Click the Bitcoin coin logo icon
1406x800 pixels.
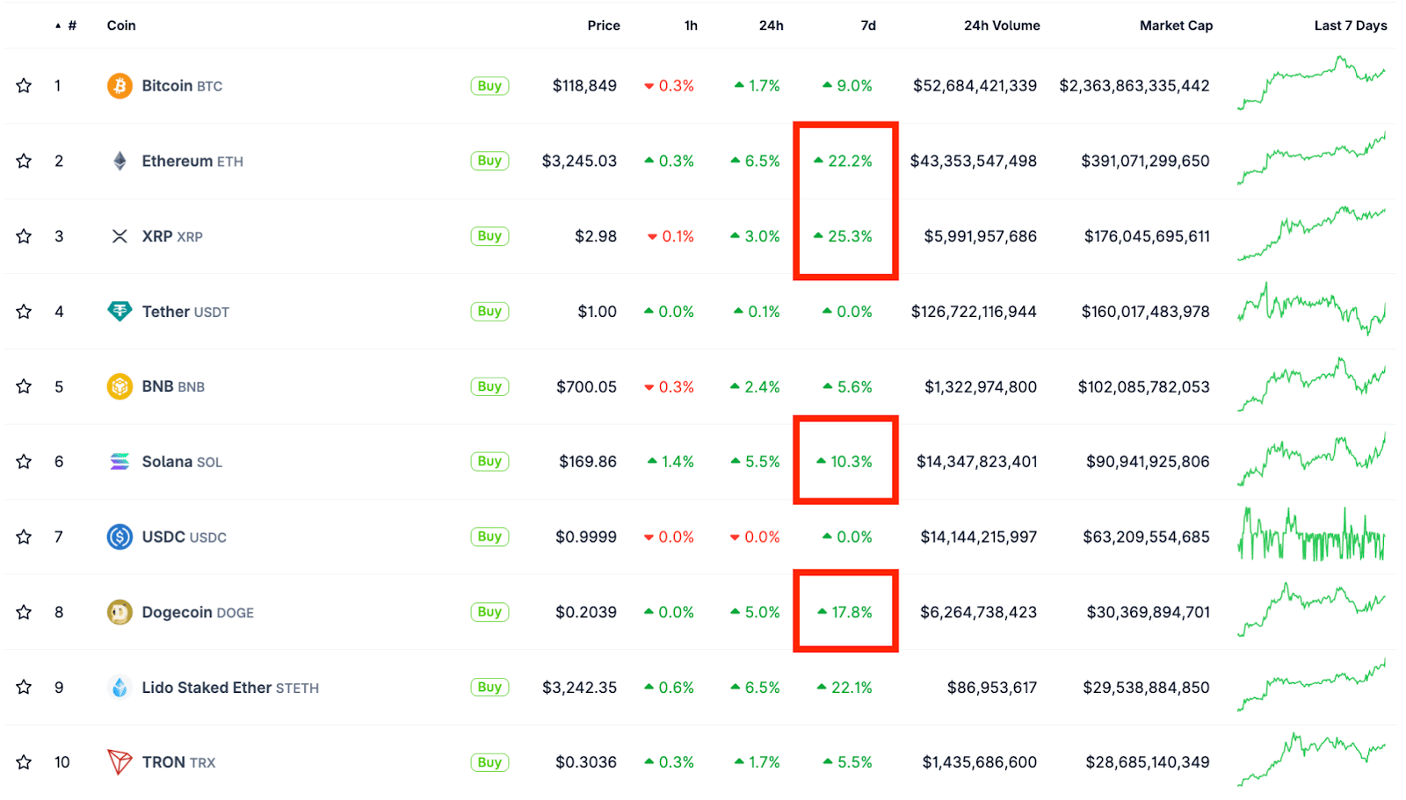[x=120, y=85]
